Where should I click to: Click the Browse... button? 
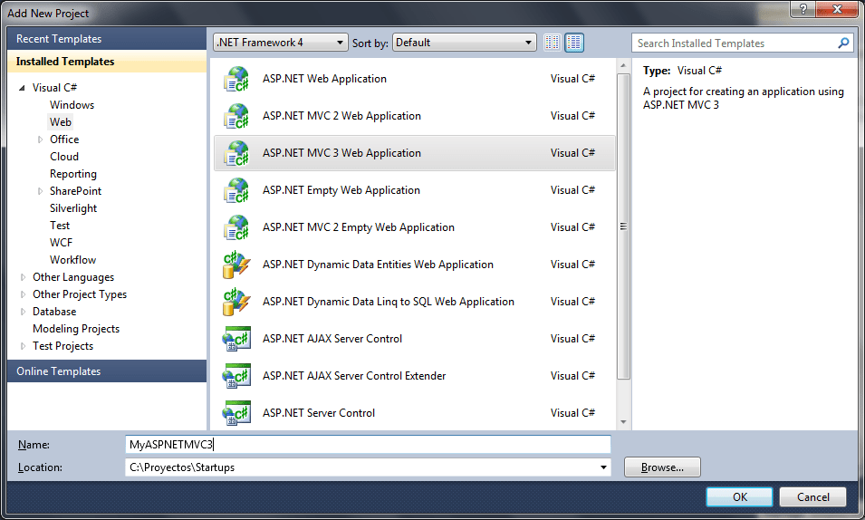pos(662,467)
